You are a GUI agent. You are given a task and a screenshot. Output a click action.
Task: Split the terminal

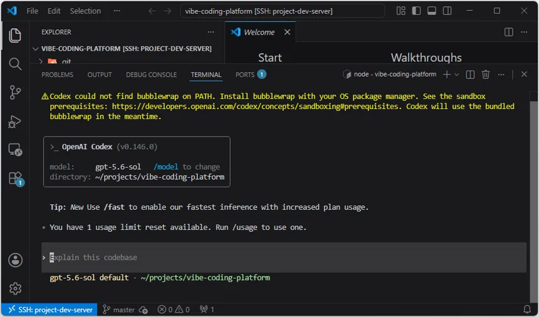470,75
